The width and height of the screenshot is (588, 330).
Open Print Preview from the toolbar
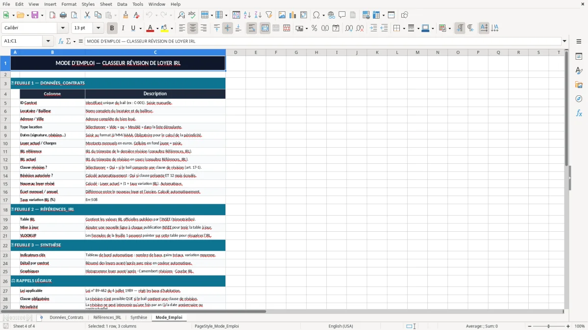point(73,15)
